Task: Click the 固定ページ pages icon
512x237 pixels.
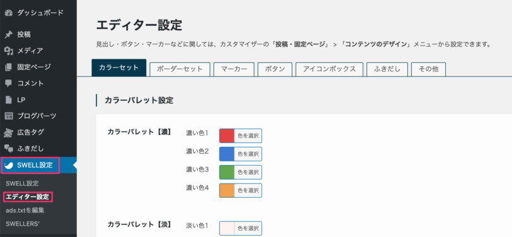Action: coord(9,67)
